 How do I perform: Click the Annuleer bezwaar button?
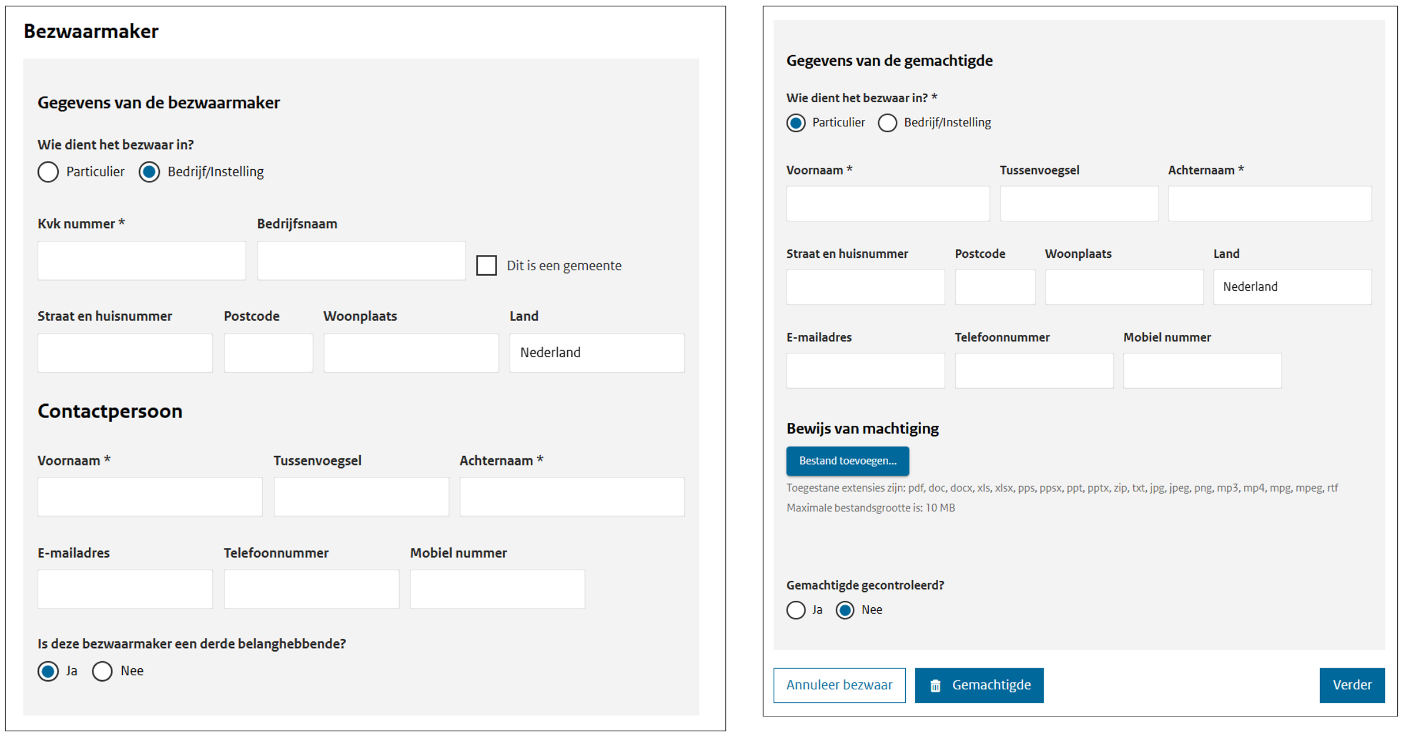point(839,685)
